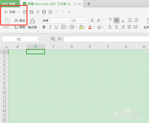Viewport: 149px width, 123px height.
Task: Open clipboard group dialog launcher
Action: (x=37, y=31)
